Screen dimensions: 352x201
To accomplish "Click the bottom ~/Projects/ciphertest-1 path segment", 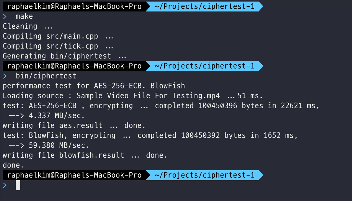I will tap(205, 175).
